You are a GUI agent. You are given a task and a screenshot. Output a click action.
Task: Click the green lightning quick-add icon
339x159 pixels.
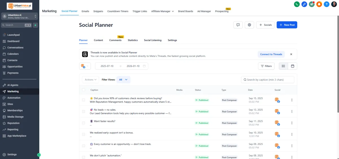(x=35, y=25)
